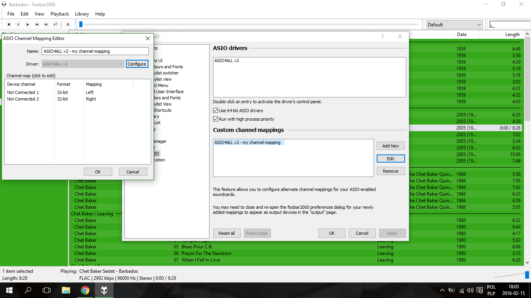Start playback with the play button
Screen dimensions: 531x298
point(28,24)
